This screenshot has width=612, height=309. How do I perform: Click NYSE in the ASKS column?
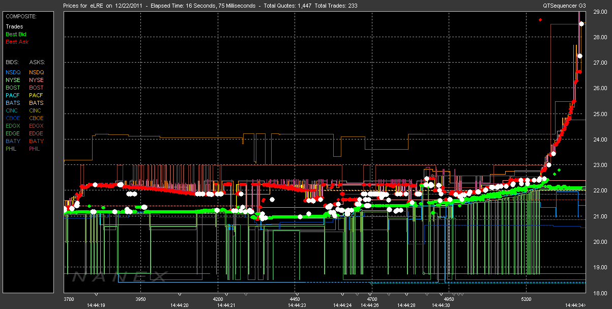36,80
